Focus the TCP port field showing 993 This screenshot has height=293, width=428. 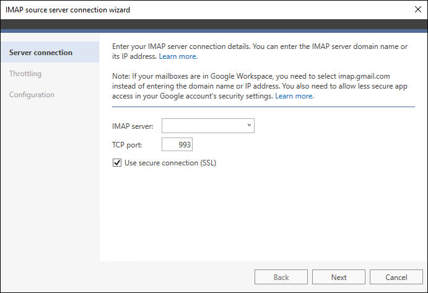(177, 144)
